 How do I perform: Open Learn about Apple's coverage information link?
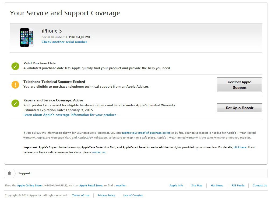click(x=70, y=115)
